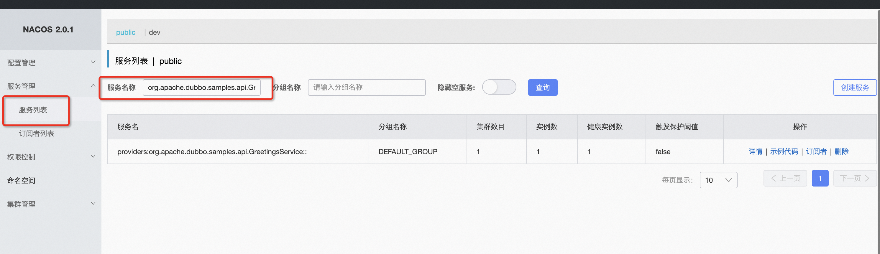880x254 pixels.
Task: Go to 命名空间 page
Action: point(21,180)
